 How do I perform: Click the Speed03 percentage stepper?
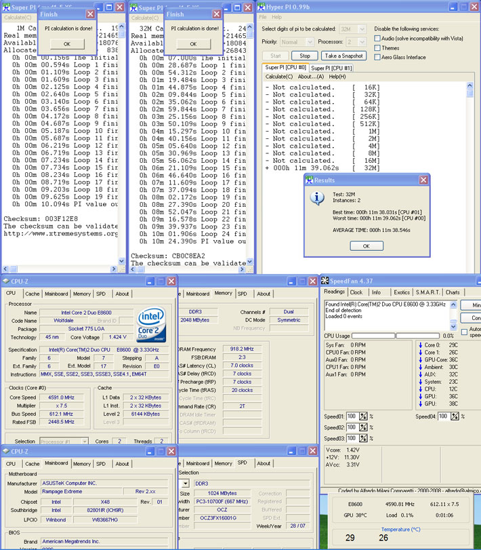(363, 438)
